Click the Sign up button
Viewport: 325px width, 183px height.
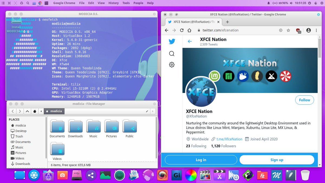pyautogui.click(x=277, y=160)
